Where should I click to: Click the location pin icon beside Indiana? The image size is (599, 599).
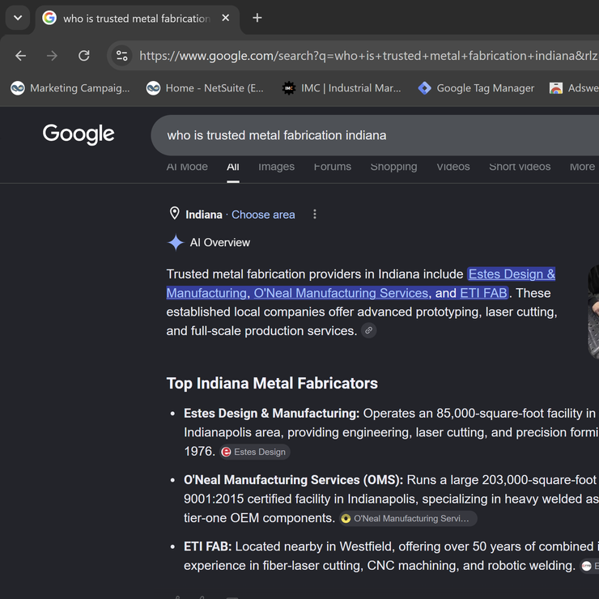coord(175,214)
